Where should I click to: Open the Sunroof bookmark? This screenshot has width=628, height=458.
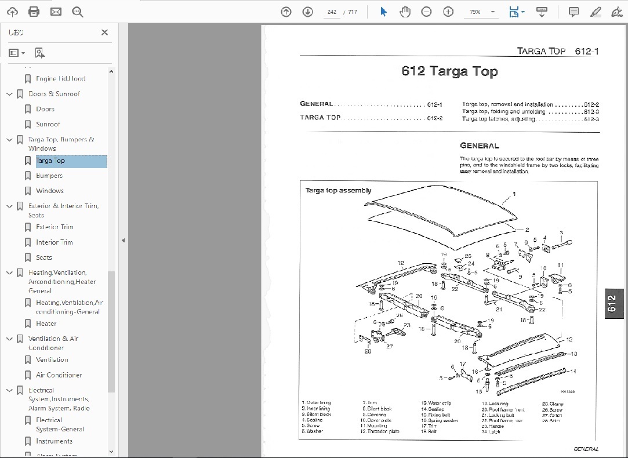click(48, 124)
